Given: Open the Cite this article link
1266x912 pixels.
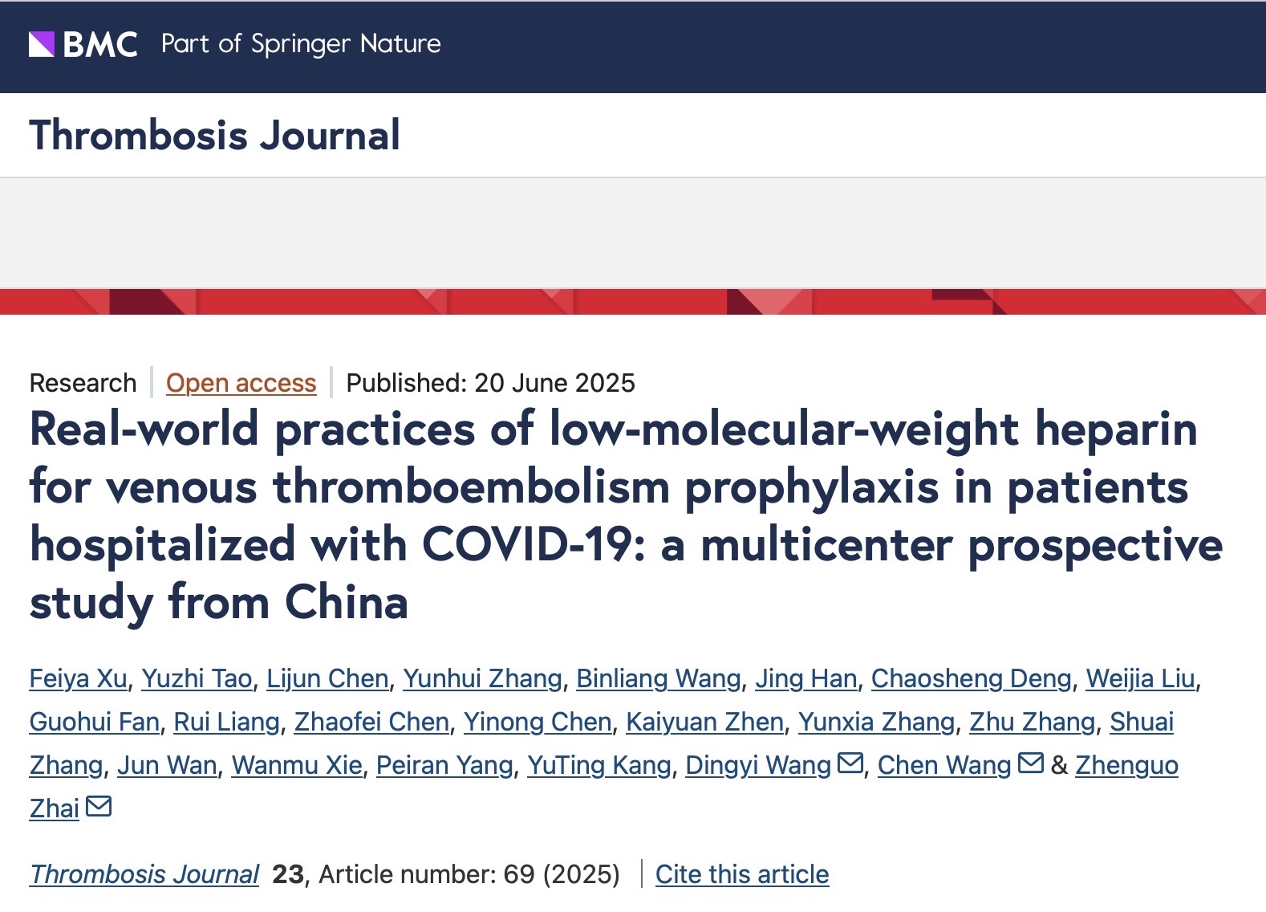Looking at the screenshot, I should (x=742, y=873).
